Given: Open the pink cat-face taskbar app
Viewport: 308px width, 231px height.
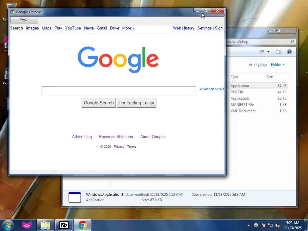Looking at the screenshot, I should [x=27, y=225].
